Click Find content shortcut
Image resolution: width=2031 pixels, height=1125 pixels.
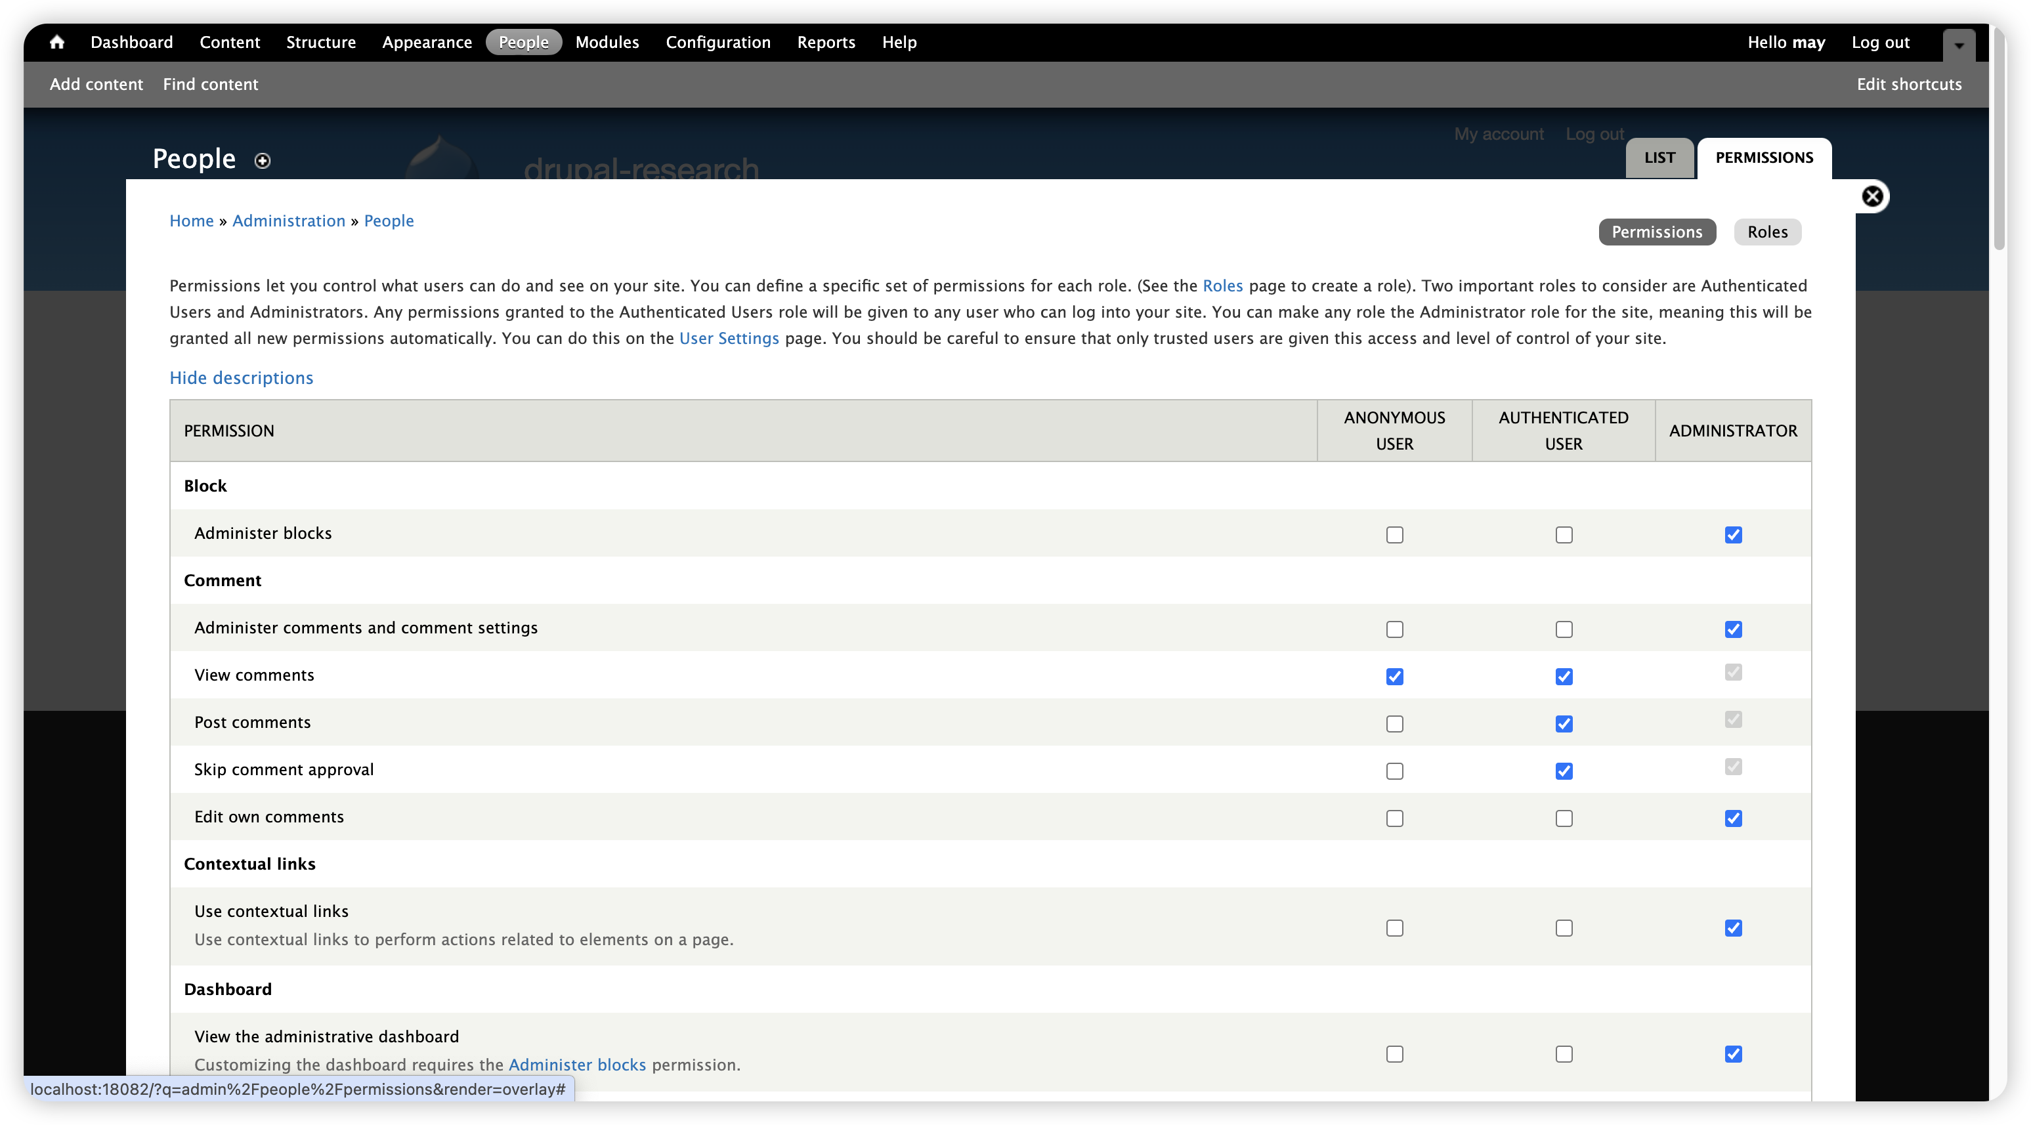pos(211,83)
